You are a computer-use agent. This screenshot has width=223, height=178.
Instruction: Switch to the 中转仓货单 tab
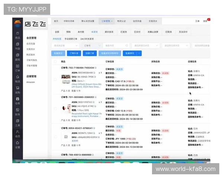coord(69,21)
